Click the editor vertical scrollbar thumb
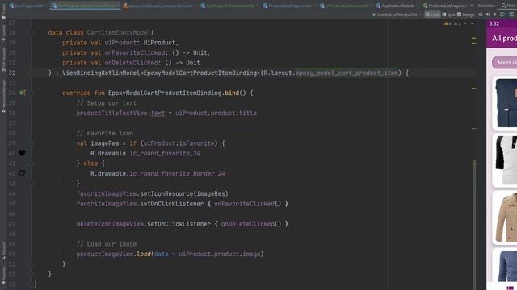 pos(474,224)
